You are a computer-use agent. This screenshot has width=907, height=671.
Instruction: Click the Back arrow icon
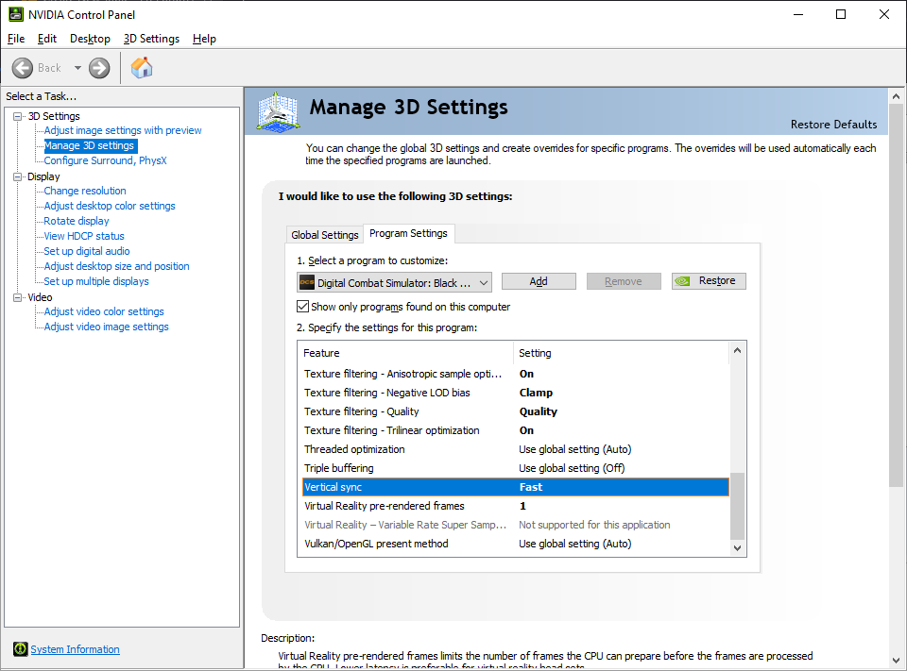23,68
